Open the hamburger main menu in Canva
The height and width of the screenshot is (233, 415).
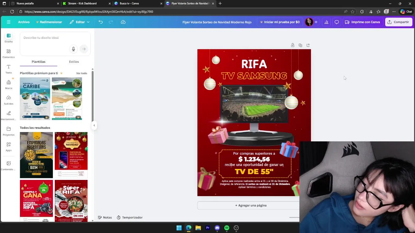pos(8,22)
